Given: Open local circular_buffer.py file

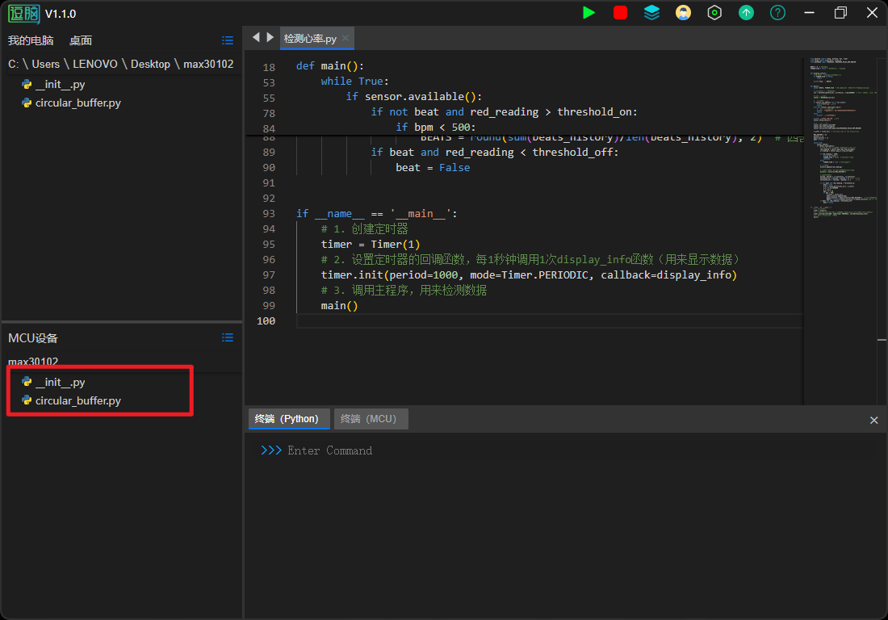Looking at the screenshot, I should tap(71, 103).
